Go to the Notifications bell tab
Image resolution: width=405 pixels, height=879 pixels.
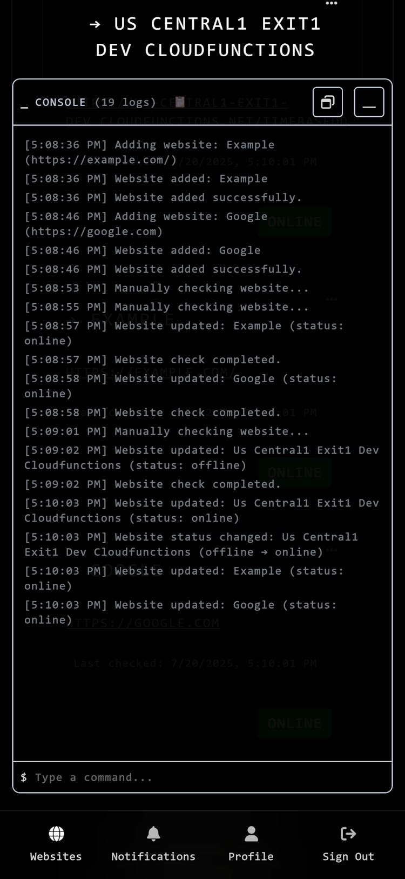[x=153, y=843]
